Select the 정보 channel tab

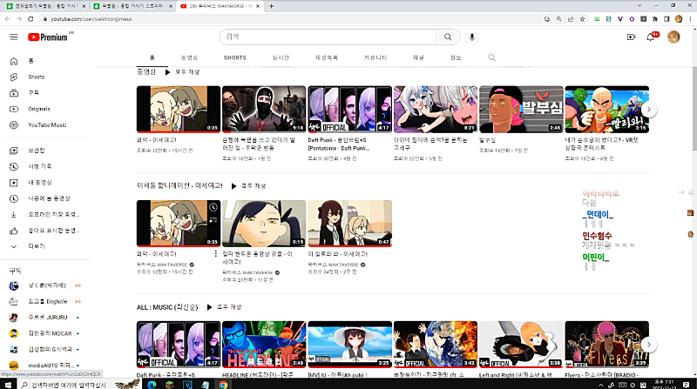[456, 57]
